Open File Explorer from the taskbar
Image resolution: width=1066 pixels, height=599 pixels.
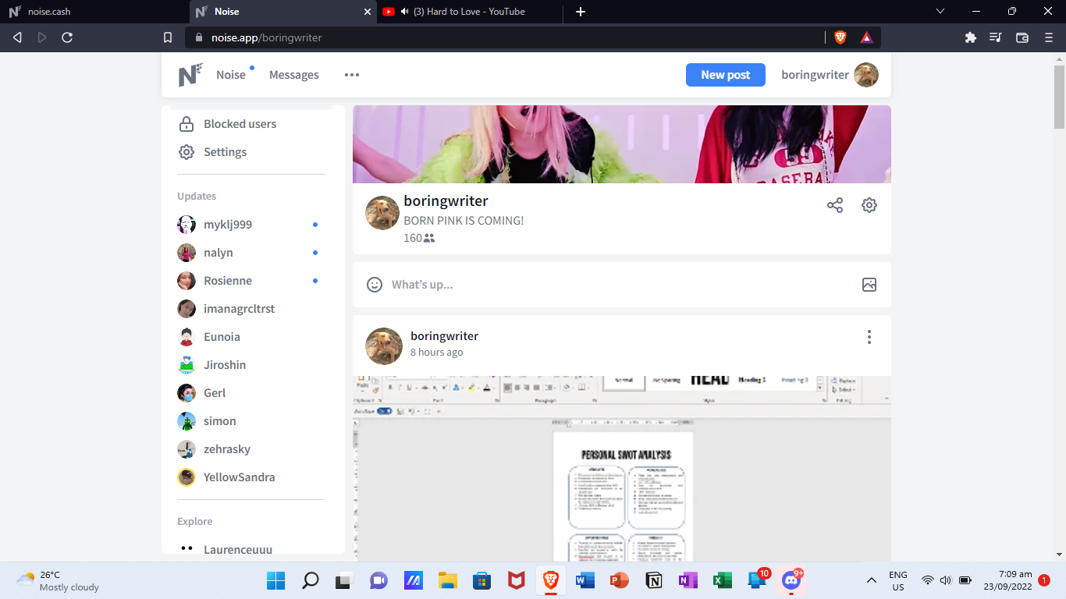click(x=447, y=580)
